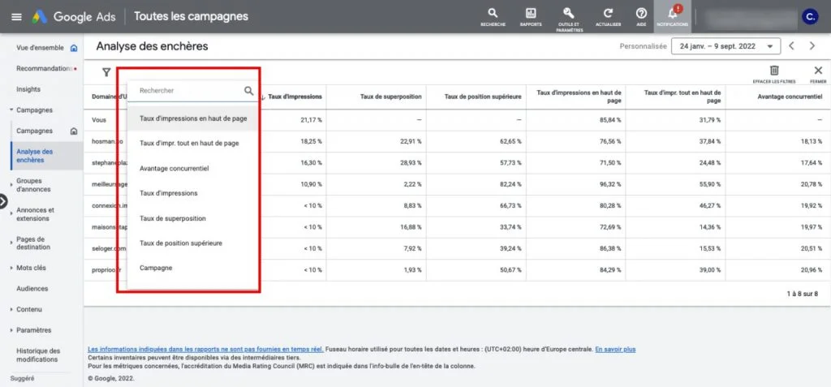Close the filter bar with Fermer
Screen dimensions: 831x387
pos(818,74)
